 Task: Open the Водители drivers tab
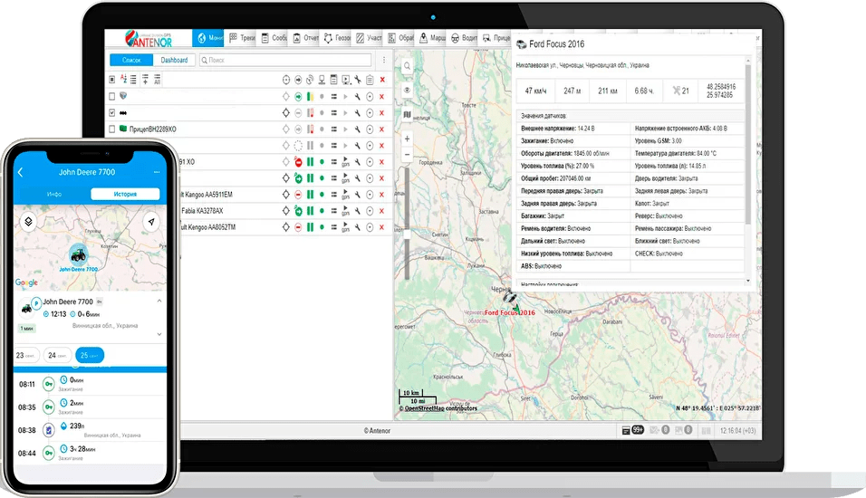464,37
